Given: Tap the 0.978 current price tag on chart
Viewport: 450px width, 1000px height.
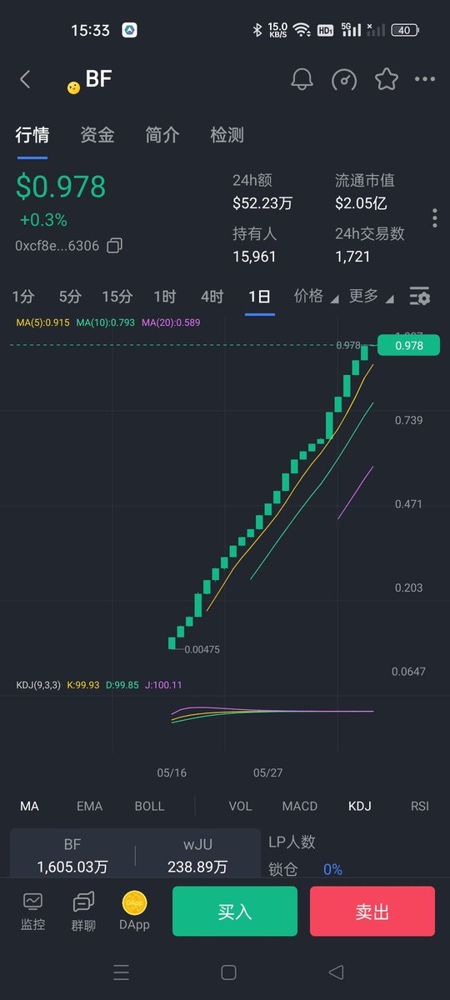Looking at the screenshot, I should pyautogui.click(x=408, y=345).
